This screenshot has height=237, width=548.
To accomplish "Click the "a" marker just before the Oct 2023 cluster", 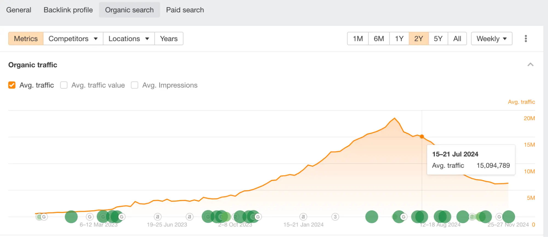I will [x=189, y=217].
